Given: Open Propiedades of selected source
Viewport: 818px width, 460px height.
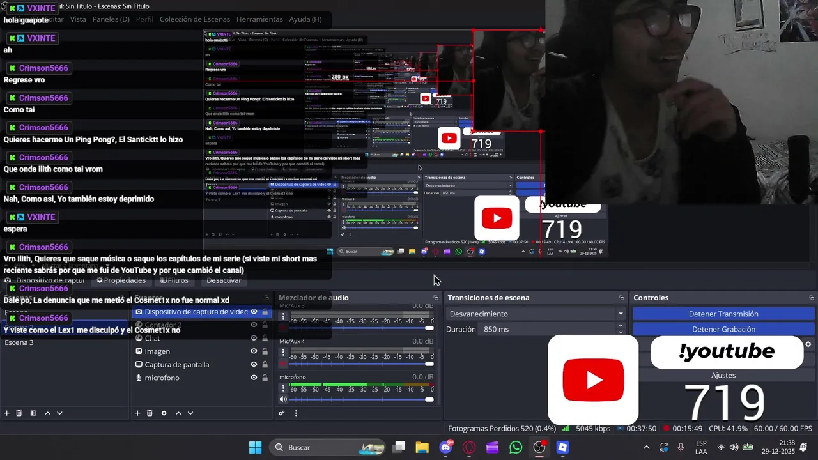Looking at the screenshot, I should [x=121, y=280].
